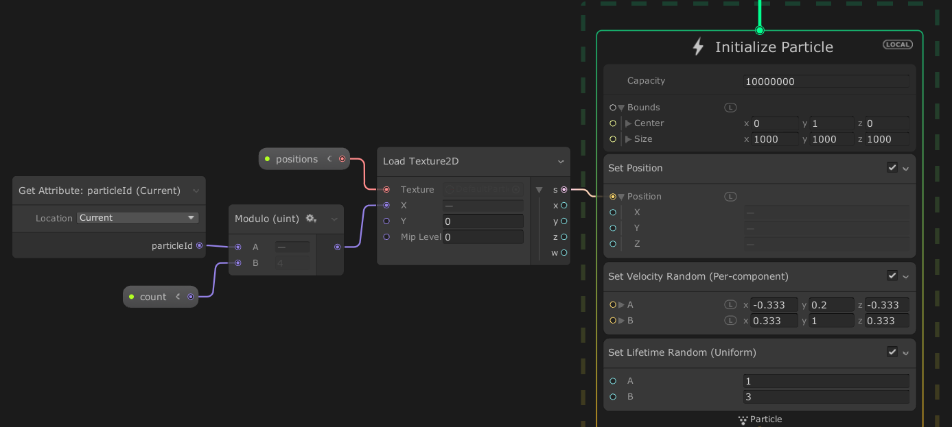Click the particleId output port on Get Attribute

click(198, 245)
